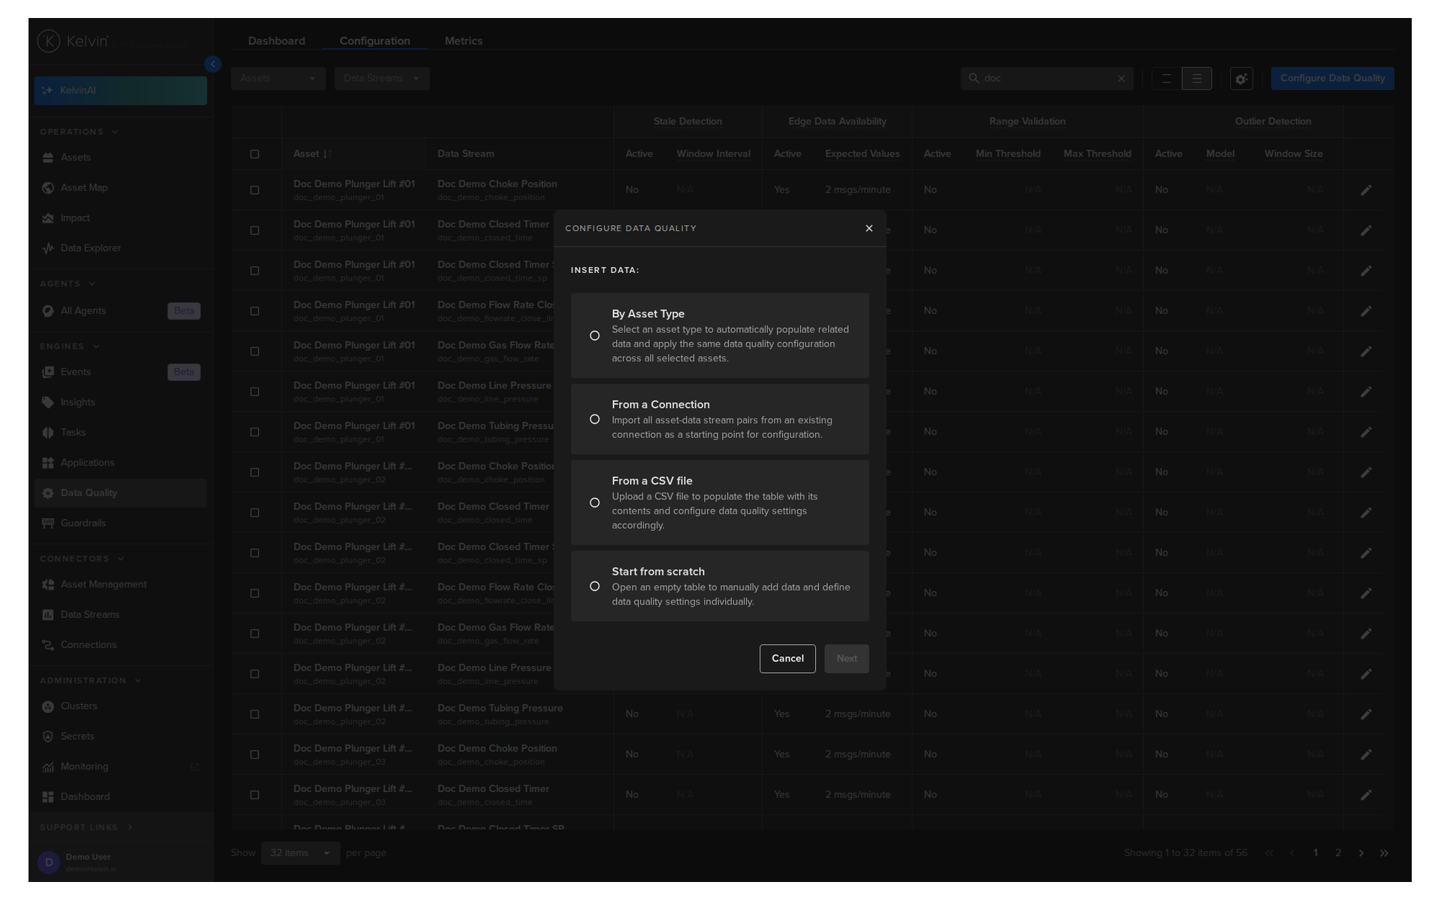Collapse the Administration section
Viewport: 1441px width, 900px height.
click(91, 680)
